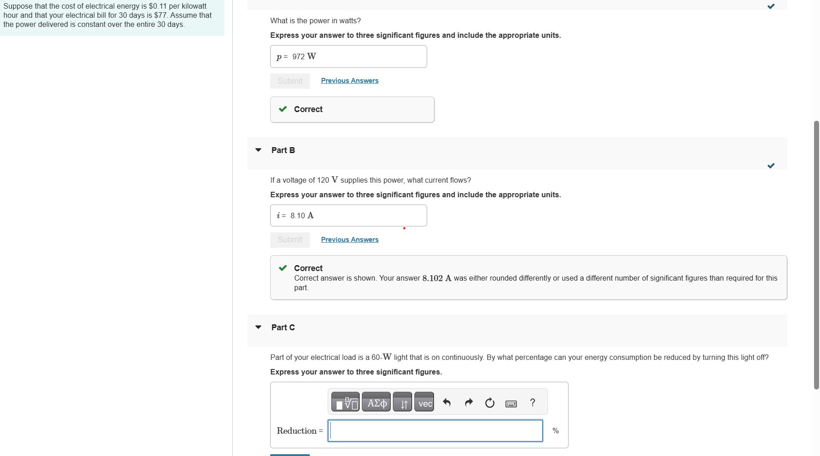
Task: Open Previous Answers for Part B
Action: click(x=350, y=240)
